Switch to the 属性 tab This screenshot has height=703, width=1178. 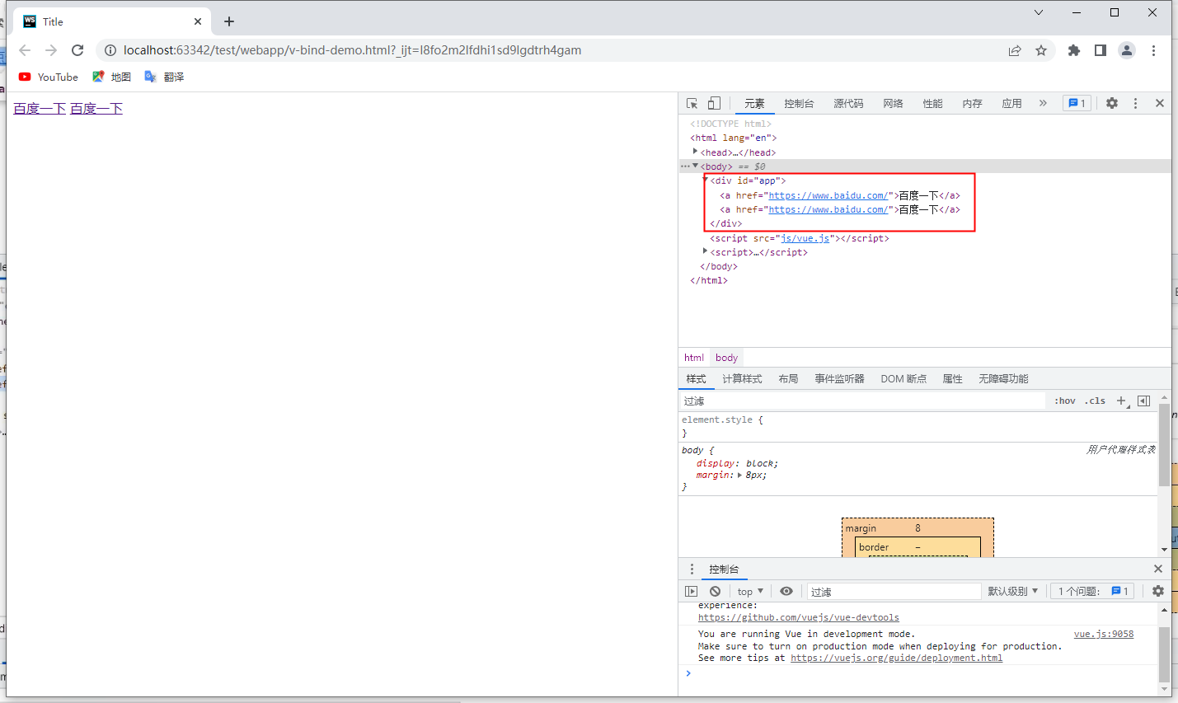952,379
